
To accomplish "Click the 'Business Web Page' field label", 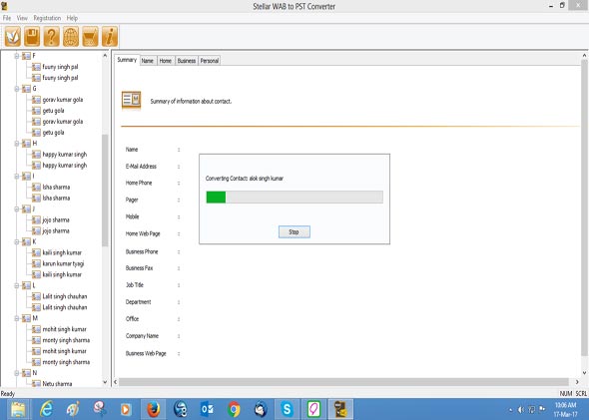I will (x=146, y=353).
